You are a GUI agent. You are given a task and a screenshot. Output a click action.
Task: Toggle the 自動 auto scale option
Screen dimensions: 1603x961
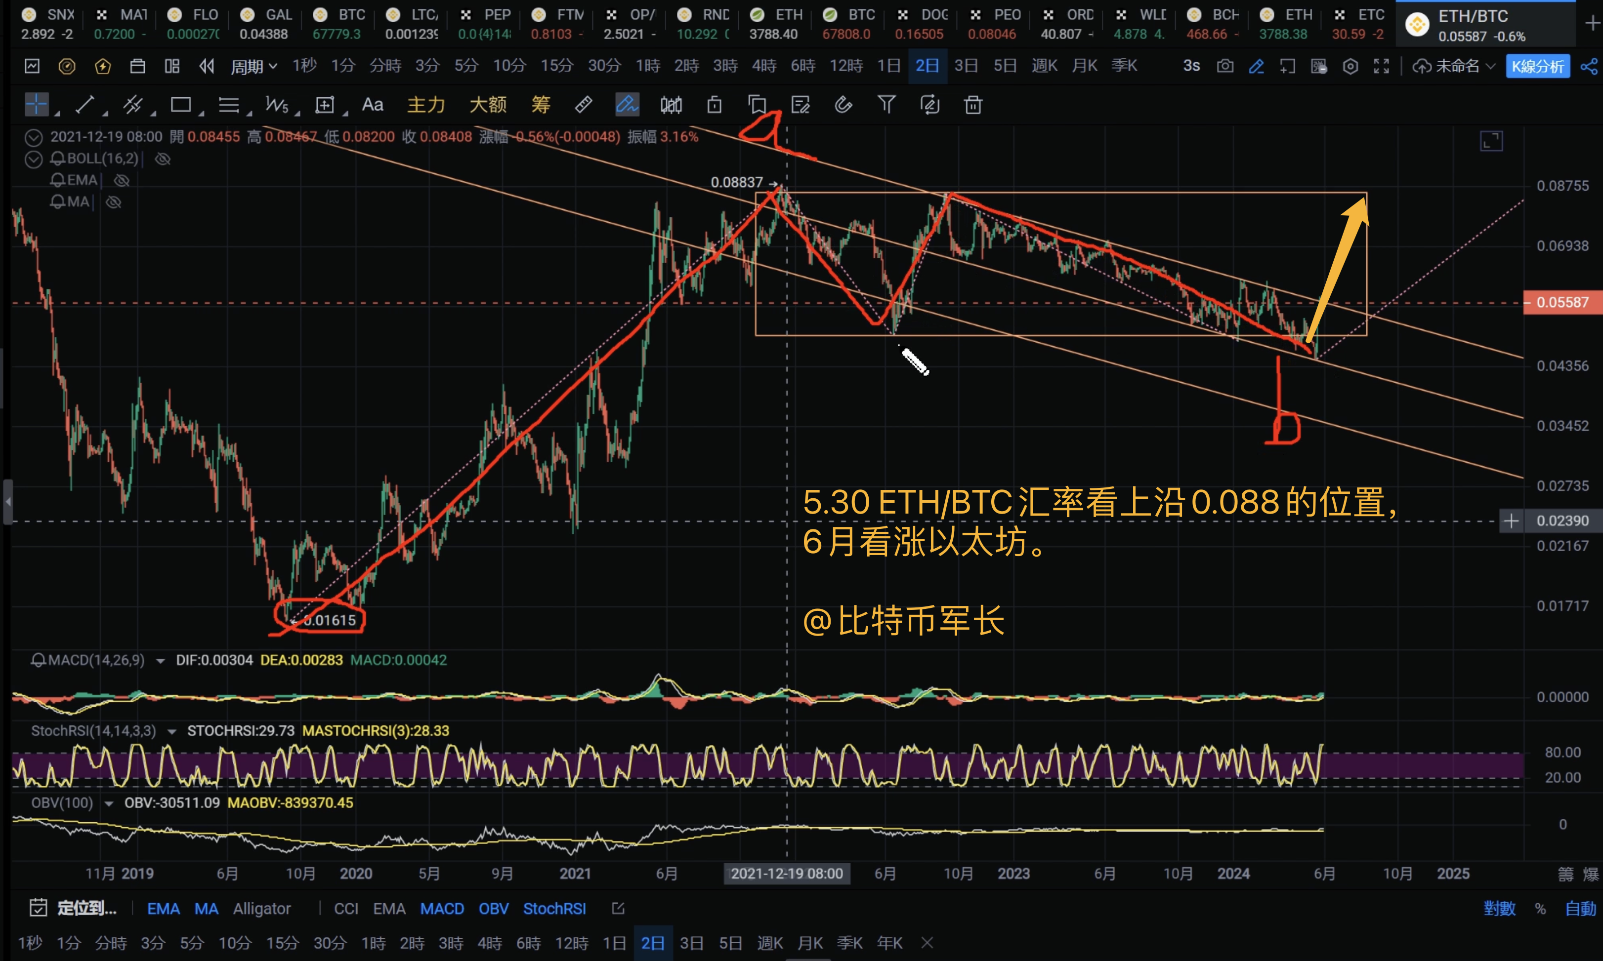click(x=1580, y=909)
